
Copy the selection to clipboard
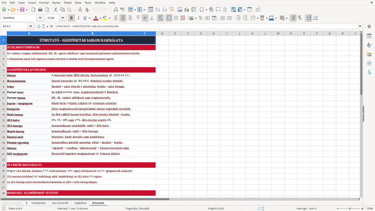click(x=62, y=10)
